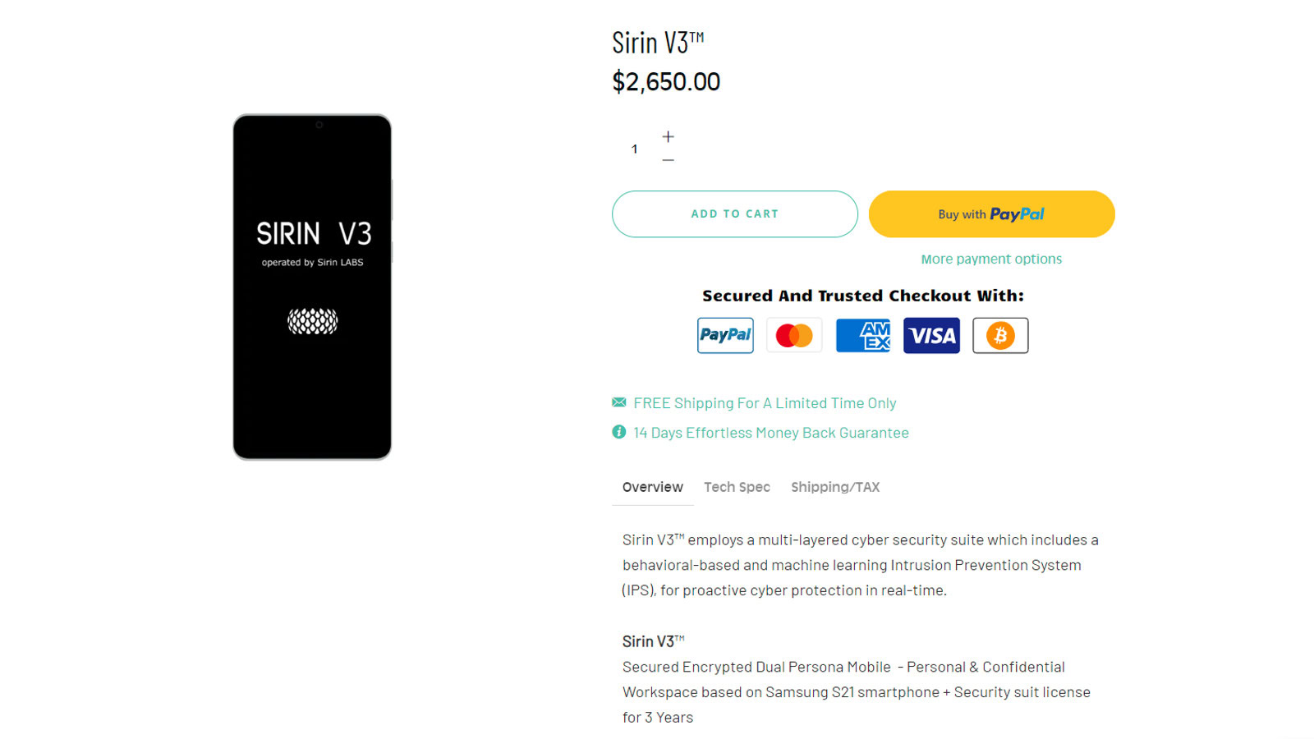Click the Visa card logo icon
1314x739 pixels.
click(931, 335)
